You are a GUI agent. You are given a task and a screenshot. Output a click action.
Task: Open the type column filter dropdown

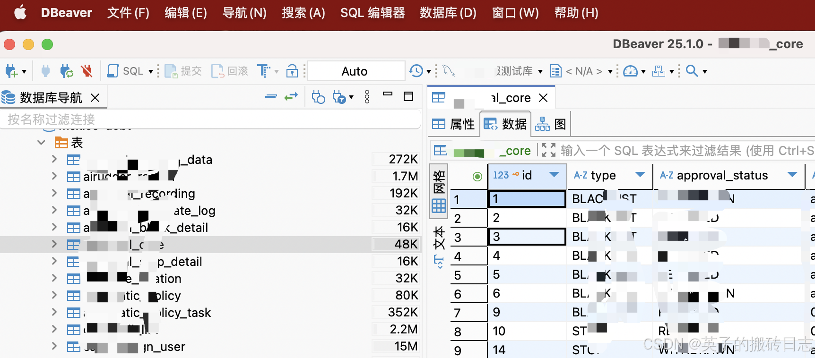tap(640, 175)
